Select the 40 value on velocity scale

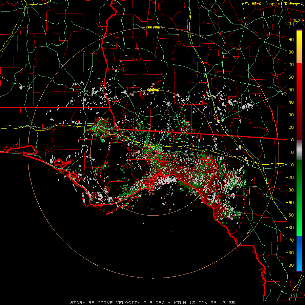[x=291, y=102]
